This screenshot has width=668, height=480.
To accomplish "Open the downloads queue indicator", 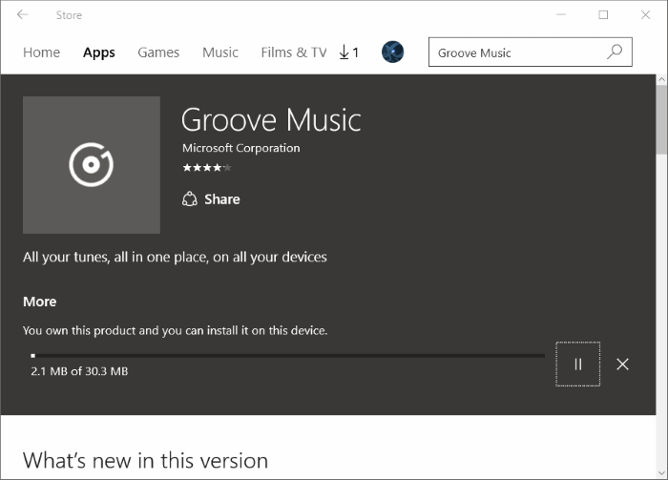I will [349, 52].
